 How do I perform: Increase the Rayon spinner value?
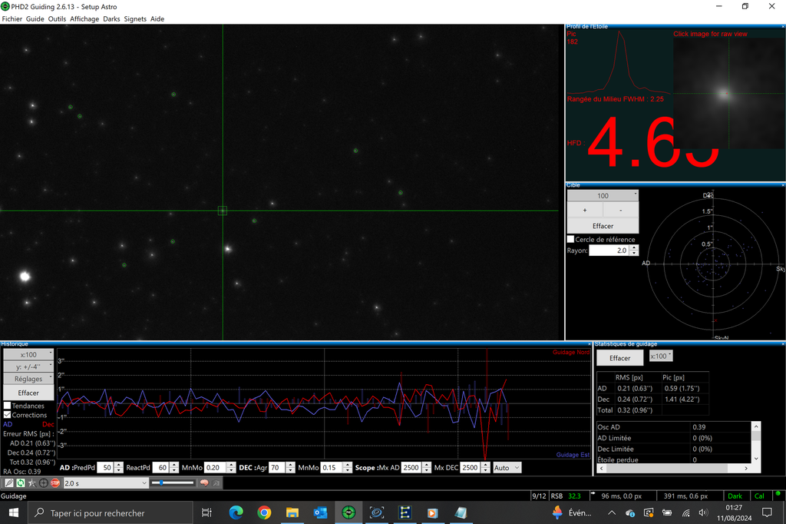tap(634, 247)
